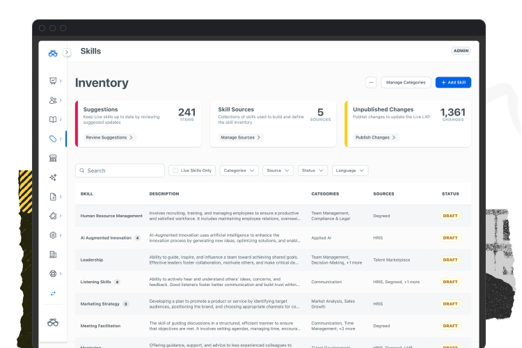Click the Manage Categories button

406,82
